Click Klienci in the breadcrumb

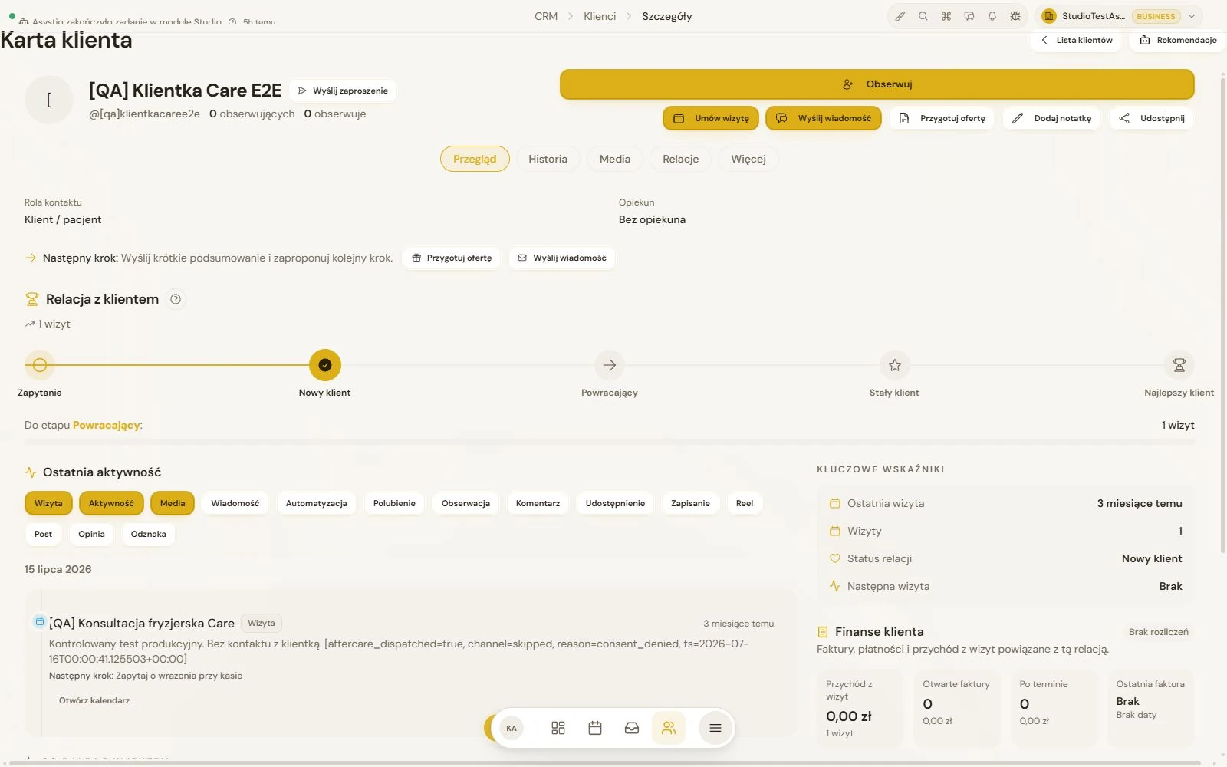pyautogui.click(x=600, y=16)
